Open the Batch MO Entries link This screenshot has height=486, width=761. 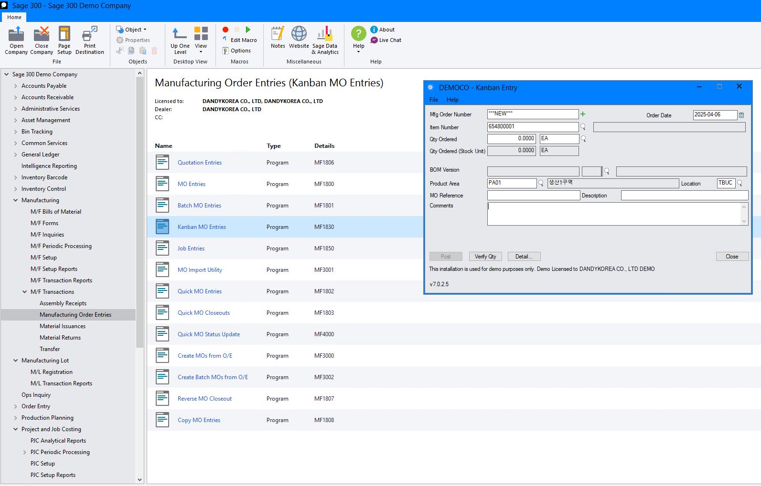200,206
